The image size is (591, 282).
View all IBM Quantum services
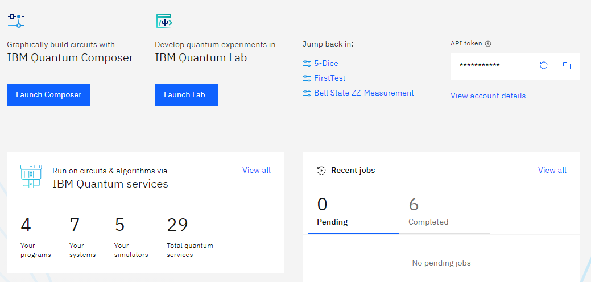pos(257,170)
